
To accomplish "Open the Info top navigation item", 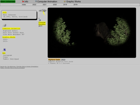I will coord(26,2).
